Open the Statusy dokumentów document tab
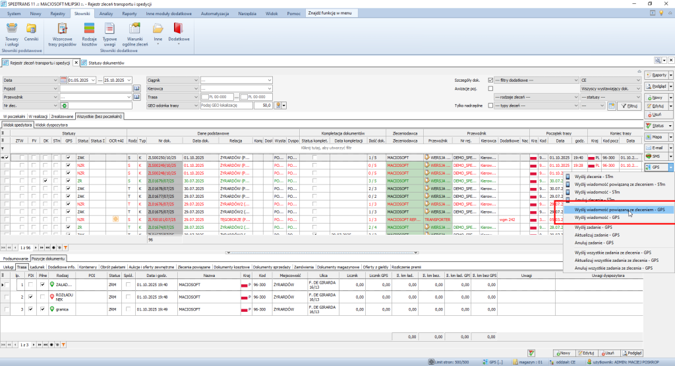 (106, 63)
